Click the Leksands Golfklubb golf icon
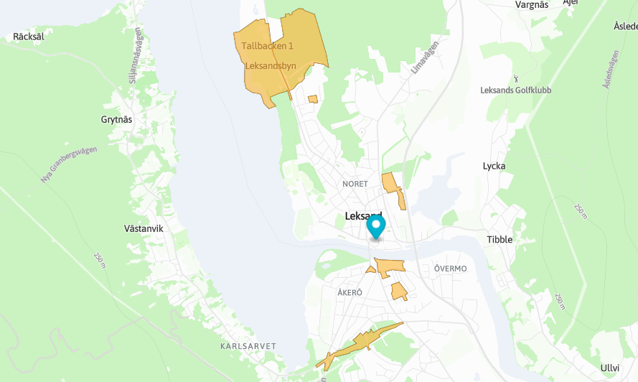The width and height of the screenshot is (638, 382). (x=516, y=79)
